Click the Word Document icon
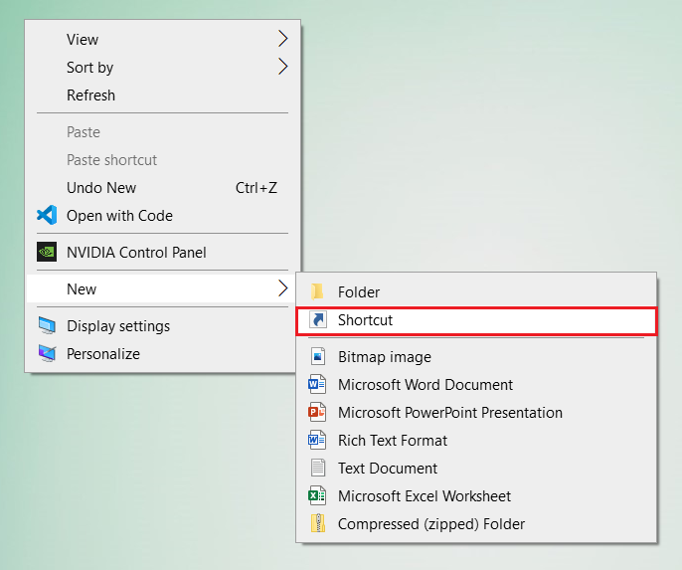Image resolution: width=682 pixels, height=570 pixels. (317, 384)
